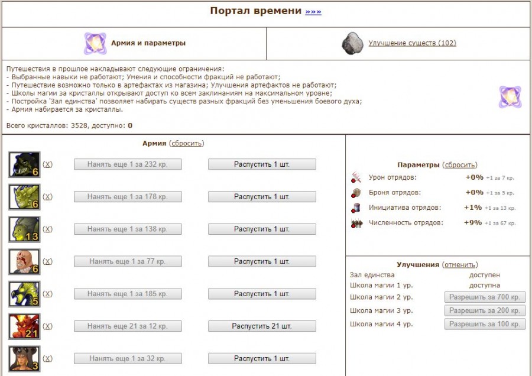Select the Армия и параметры tab
The height and width of the screenshot is (376, 532).
click(148, 43)
